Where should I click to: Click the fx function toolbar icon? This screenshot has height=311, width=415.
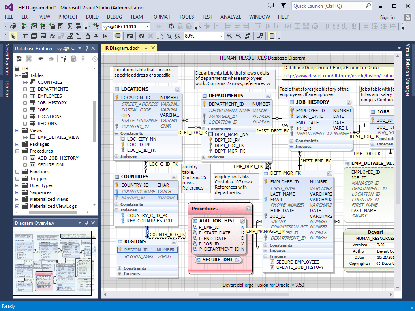click(x=52, y=36)
